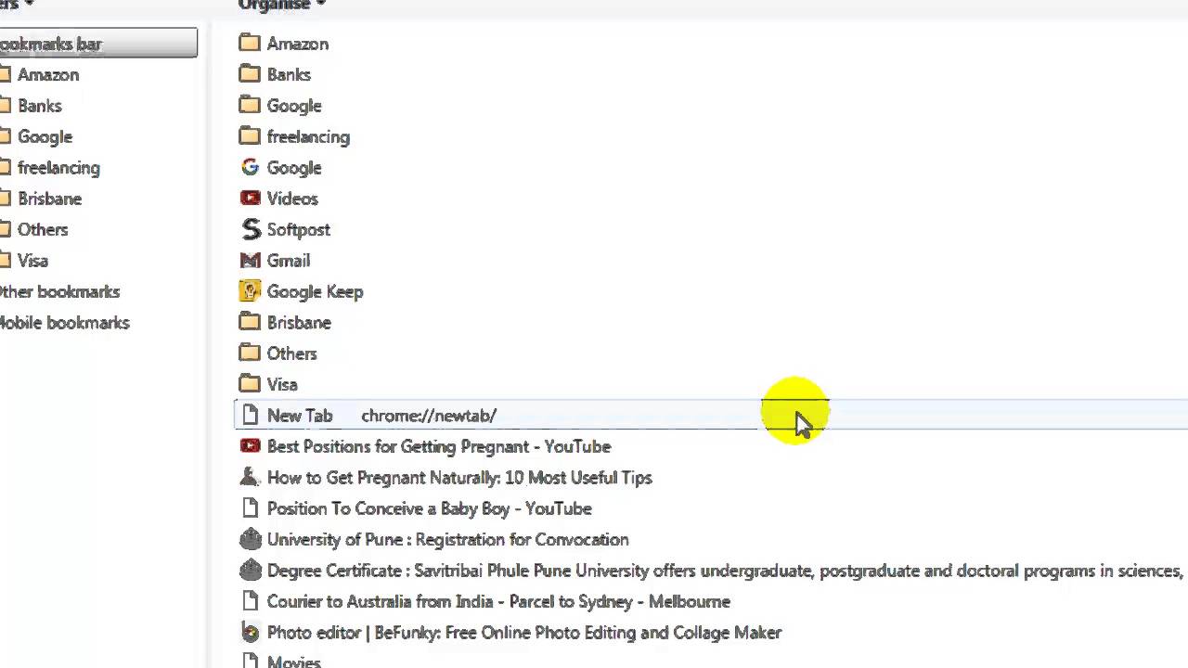Select Google folder in the left sidebar
This screenshot has width=1188, height=668.
click(45, 137)
